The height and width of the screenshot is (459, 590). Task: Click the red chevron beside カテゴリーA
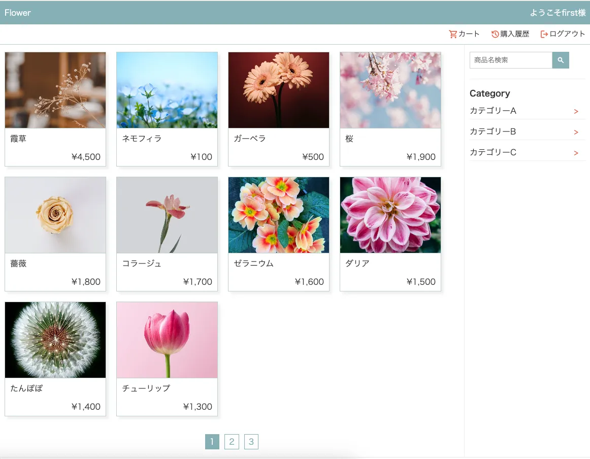click(x=576, y=111)
